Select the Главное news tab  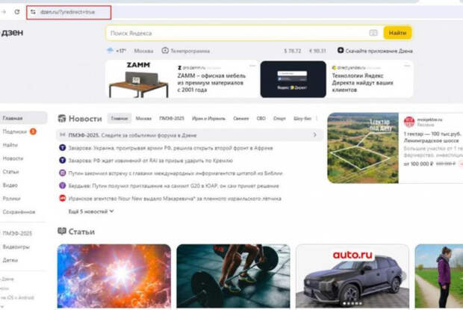coord(119,118)
